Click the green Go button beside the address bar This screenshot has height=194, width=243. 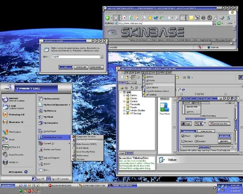click(219, 23)
